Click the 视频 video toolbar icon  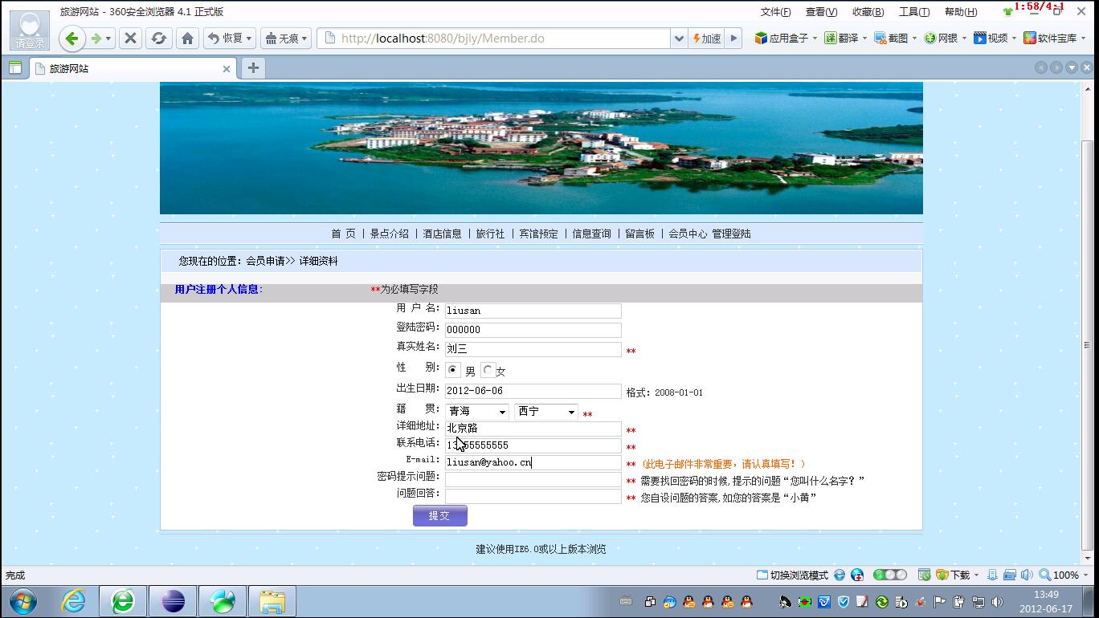pyautogui.click(x=991, y=38)
